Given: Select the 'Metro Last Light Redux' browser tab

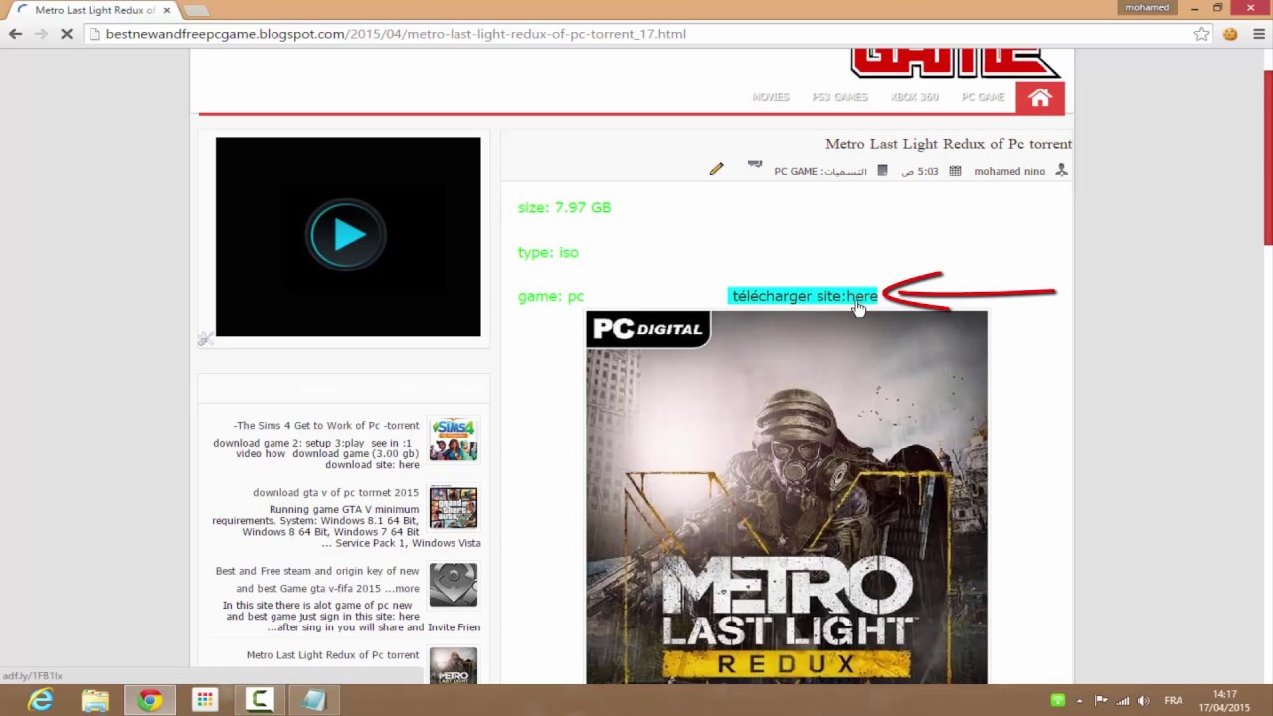Looking at the screenshot, I should 94,10.
